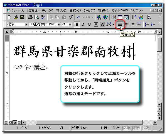
Task: Toggle right alignment
Action: click(132, 25)
